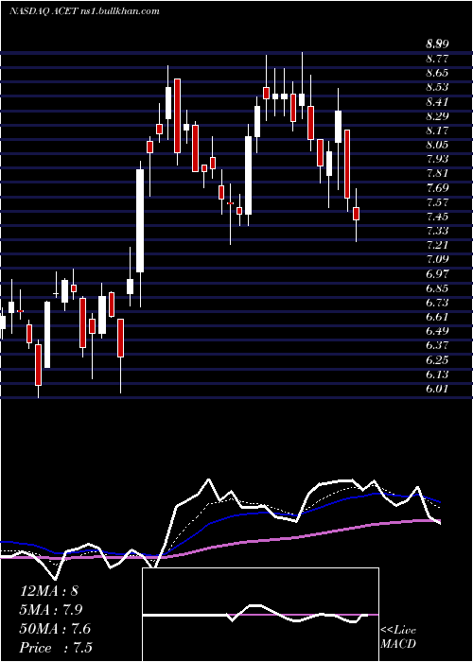Click the 6.13 price axis label

pos(437,375)
